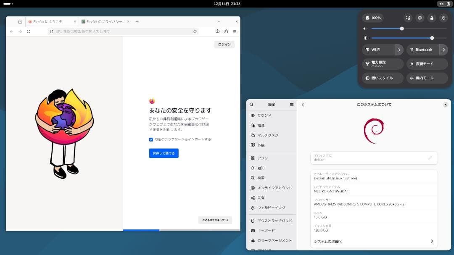This screenshot has height=255, width=454.
Task: Uncheck 以前のブラウザーからインポートする in Firefox
Action: (151, 139)
